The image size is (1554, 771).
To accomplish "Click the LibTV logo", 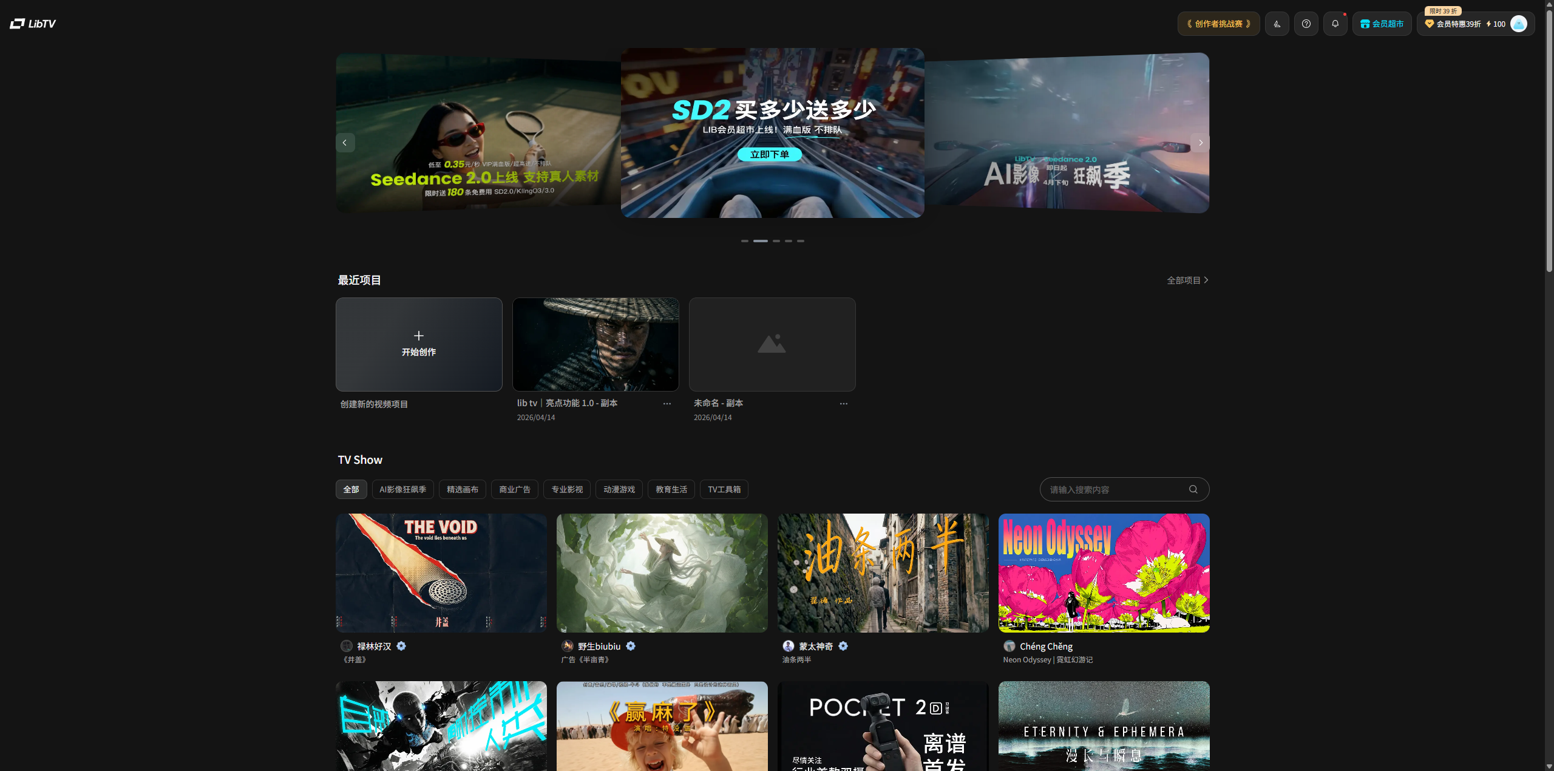I will [x=33, y=24].
